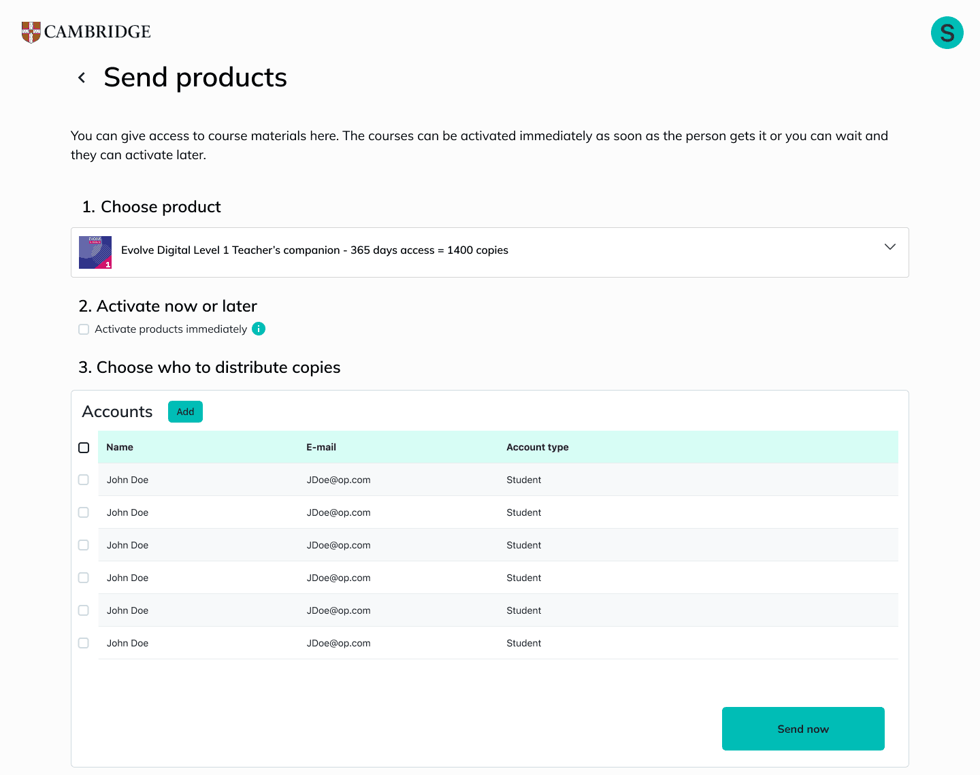Click the Account type column header
Image resolution: width=980 pixels, height=775 pixels.
[537, 447]
